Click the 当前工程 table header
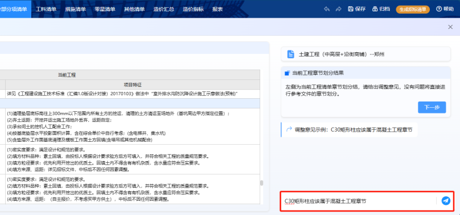This screenshot has height=215, width=460. (67, 75)
